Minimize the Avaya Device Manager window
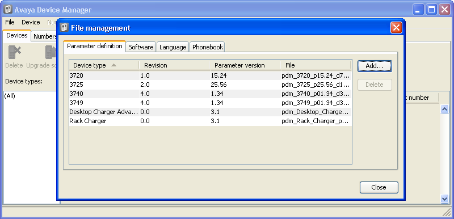The height and width of the screenshot is (219, 454). pos(418,10)
